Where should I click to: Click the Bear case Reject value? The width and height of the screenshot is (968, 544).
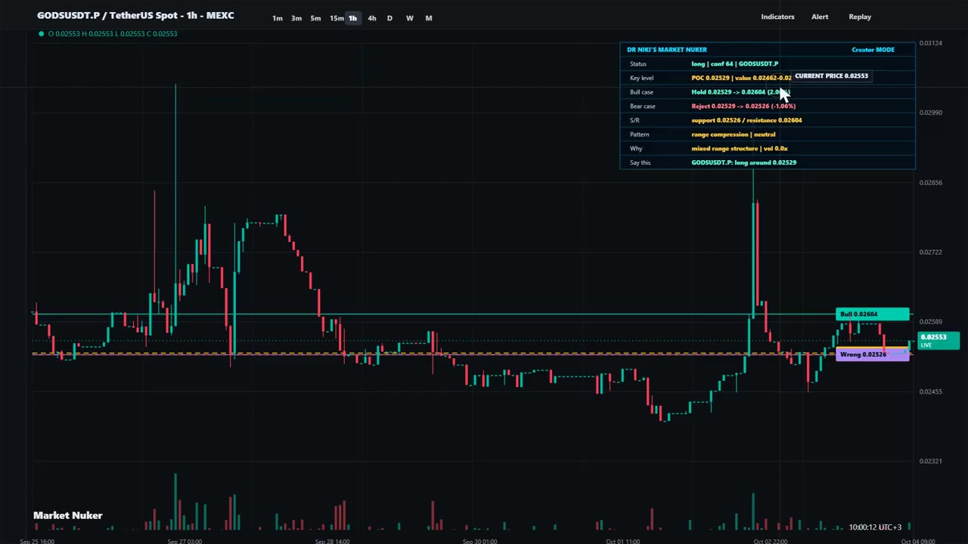tap(743, 106)
